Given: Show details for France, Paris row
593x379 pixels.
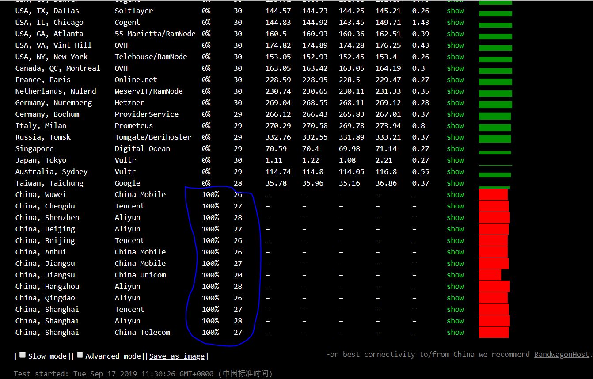Looking at the screenshot, I should coord(455,80).
